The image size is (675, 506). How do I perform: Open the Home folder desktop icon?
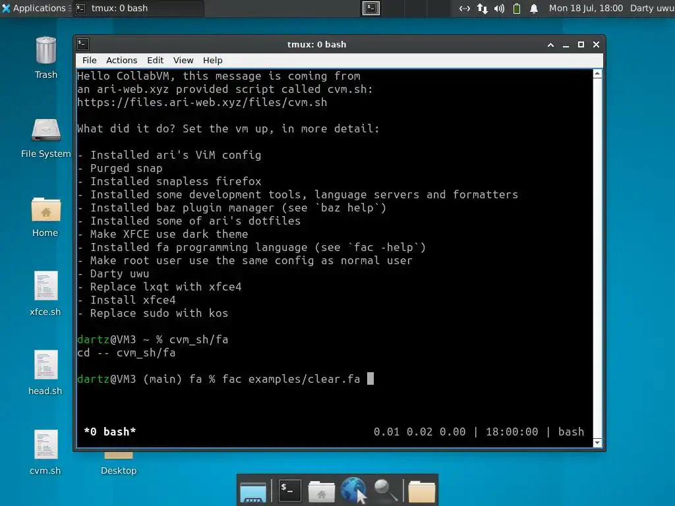coord(45,209)
